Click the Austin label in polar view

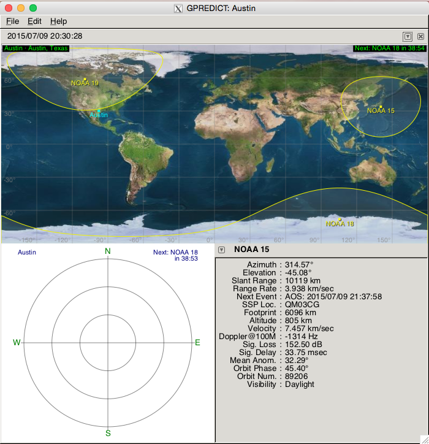pos(27,252)
